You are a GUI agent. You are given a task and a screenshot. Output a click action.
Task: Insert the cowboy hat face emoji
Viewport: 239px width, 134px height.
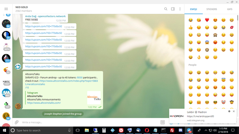point(232,102)
